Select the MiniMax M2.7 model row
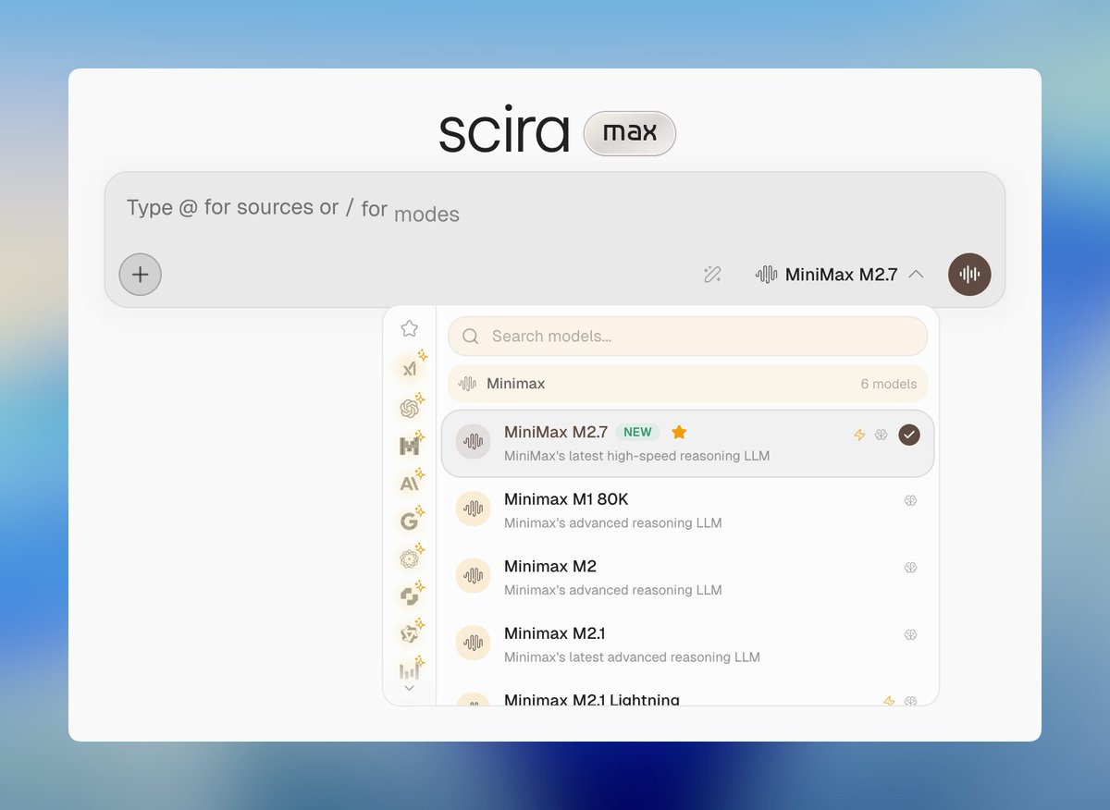 (687, 444)
